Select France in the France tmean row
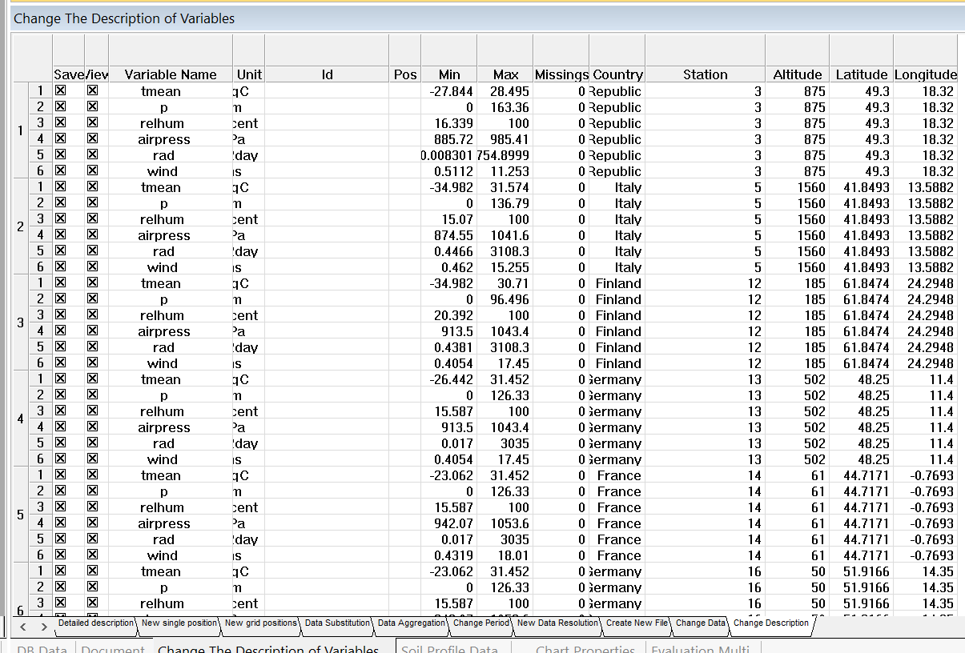 point(619,475)
